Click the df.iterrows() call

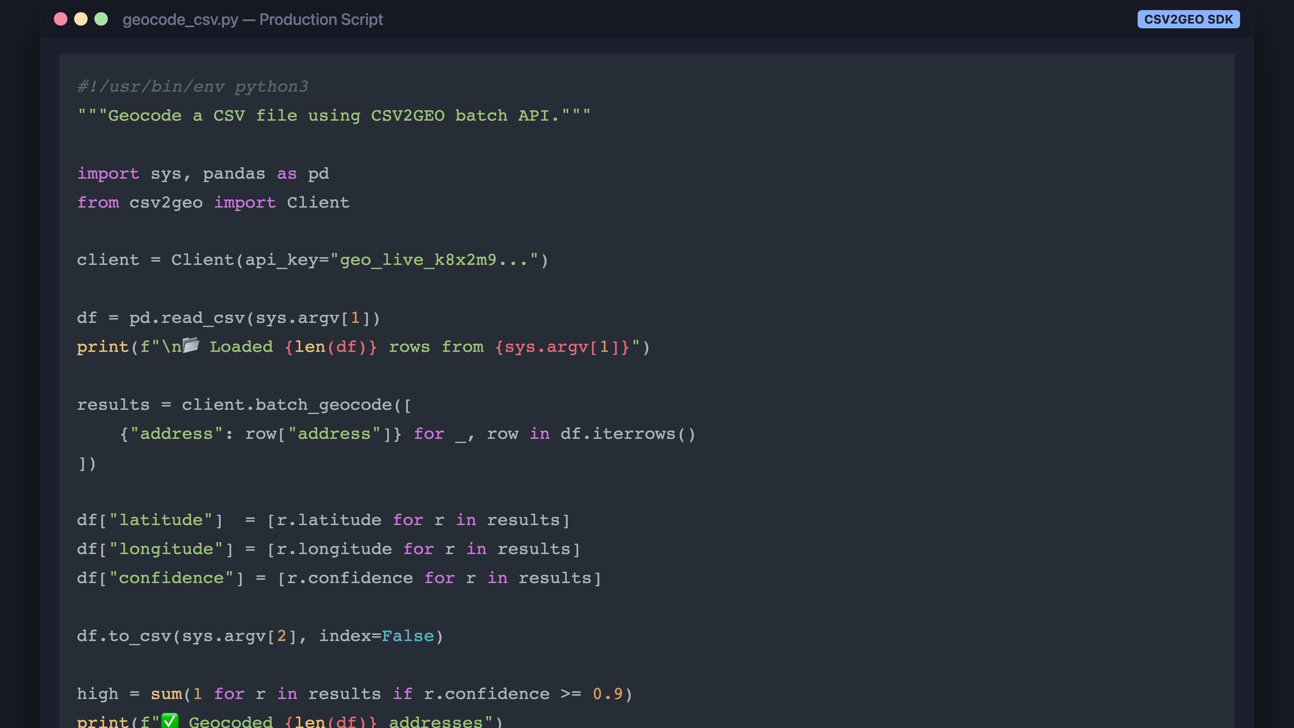tap(628, 434)
